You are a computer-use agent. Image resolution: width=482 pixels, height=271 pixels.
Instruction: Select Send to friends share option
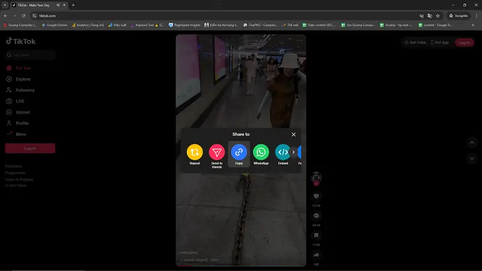(217, 156)
